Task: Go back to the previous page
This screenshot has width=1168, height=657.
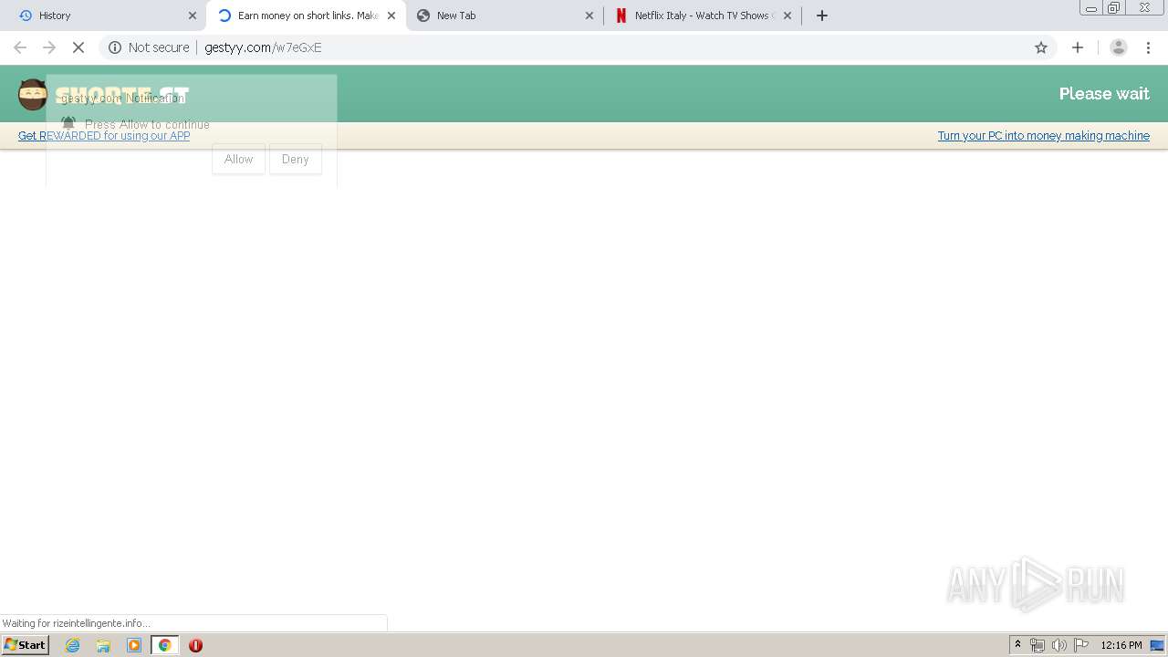Action: coord(20,47)
